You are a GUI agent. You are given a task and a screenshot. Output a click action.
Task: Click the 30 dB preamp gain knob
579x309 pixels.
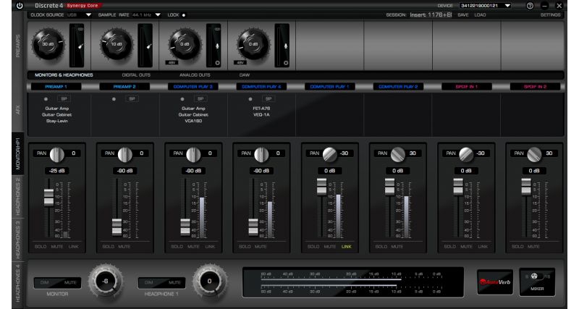[48, 44]
